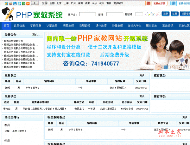Switch banner to slide 4

(179, 67)
